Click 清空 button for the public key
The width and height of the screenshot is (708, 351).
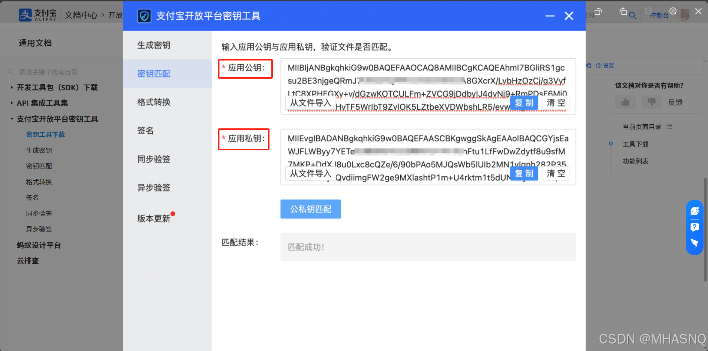556,103
